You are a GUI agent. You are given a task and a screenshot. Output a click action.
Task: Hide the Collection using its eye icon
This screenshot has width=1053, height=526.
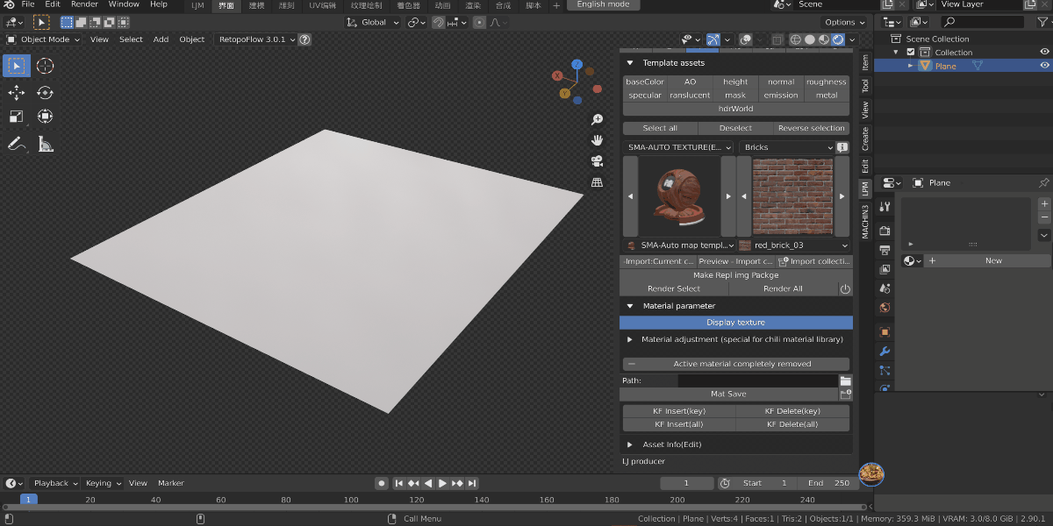point(1044,53)
